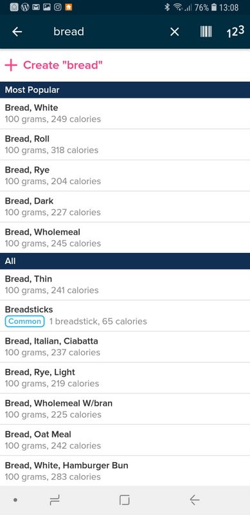250x515 pixels.
Task: Tap the back arrow in search header
Action: (17, 32)
